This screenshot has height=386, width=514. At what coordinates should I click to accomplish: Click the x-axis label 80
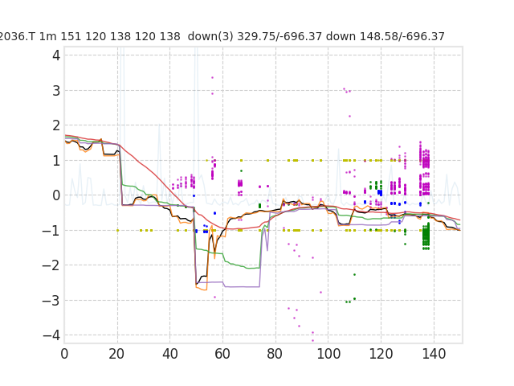click(275, 354)
